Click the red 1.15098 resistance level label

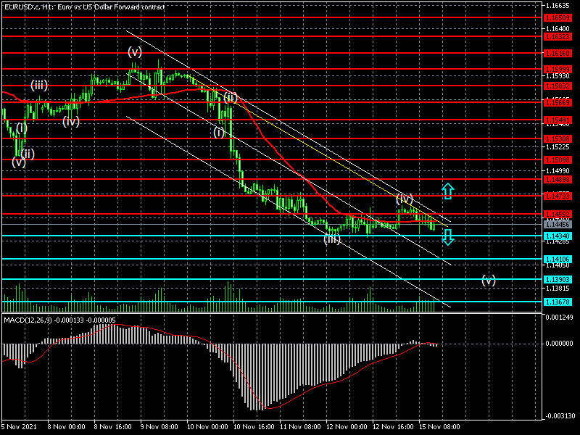click(558, 159)
